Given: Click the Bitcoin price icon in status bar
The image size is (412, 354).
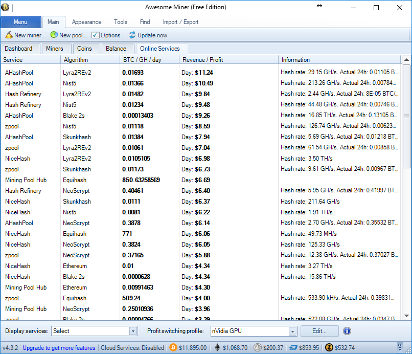Looking at the screenshot, I should (x=173, y=347).
